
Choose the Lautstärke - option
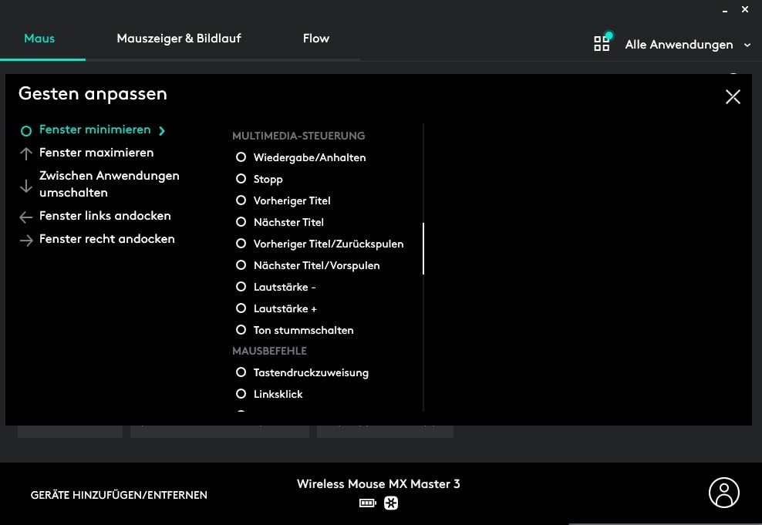click(x=275, y=287)
